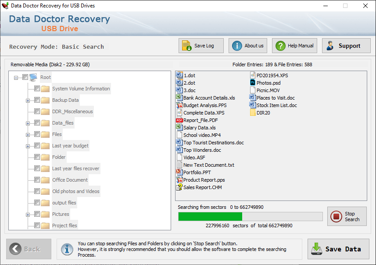
Task: Expand the Data_files folder
Action: (x=28, y=123)
